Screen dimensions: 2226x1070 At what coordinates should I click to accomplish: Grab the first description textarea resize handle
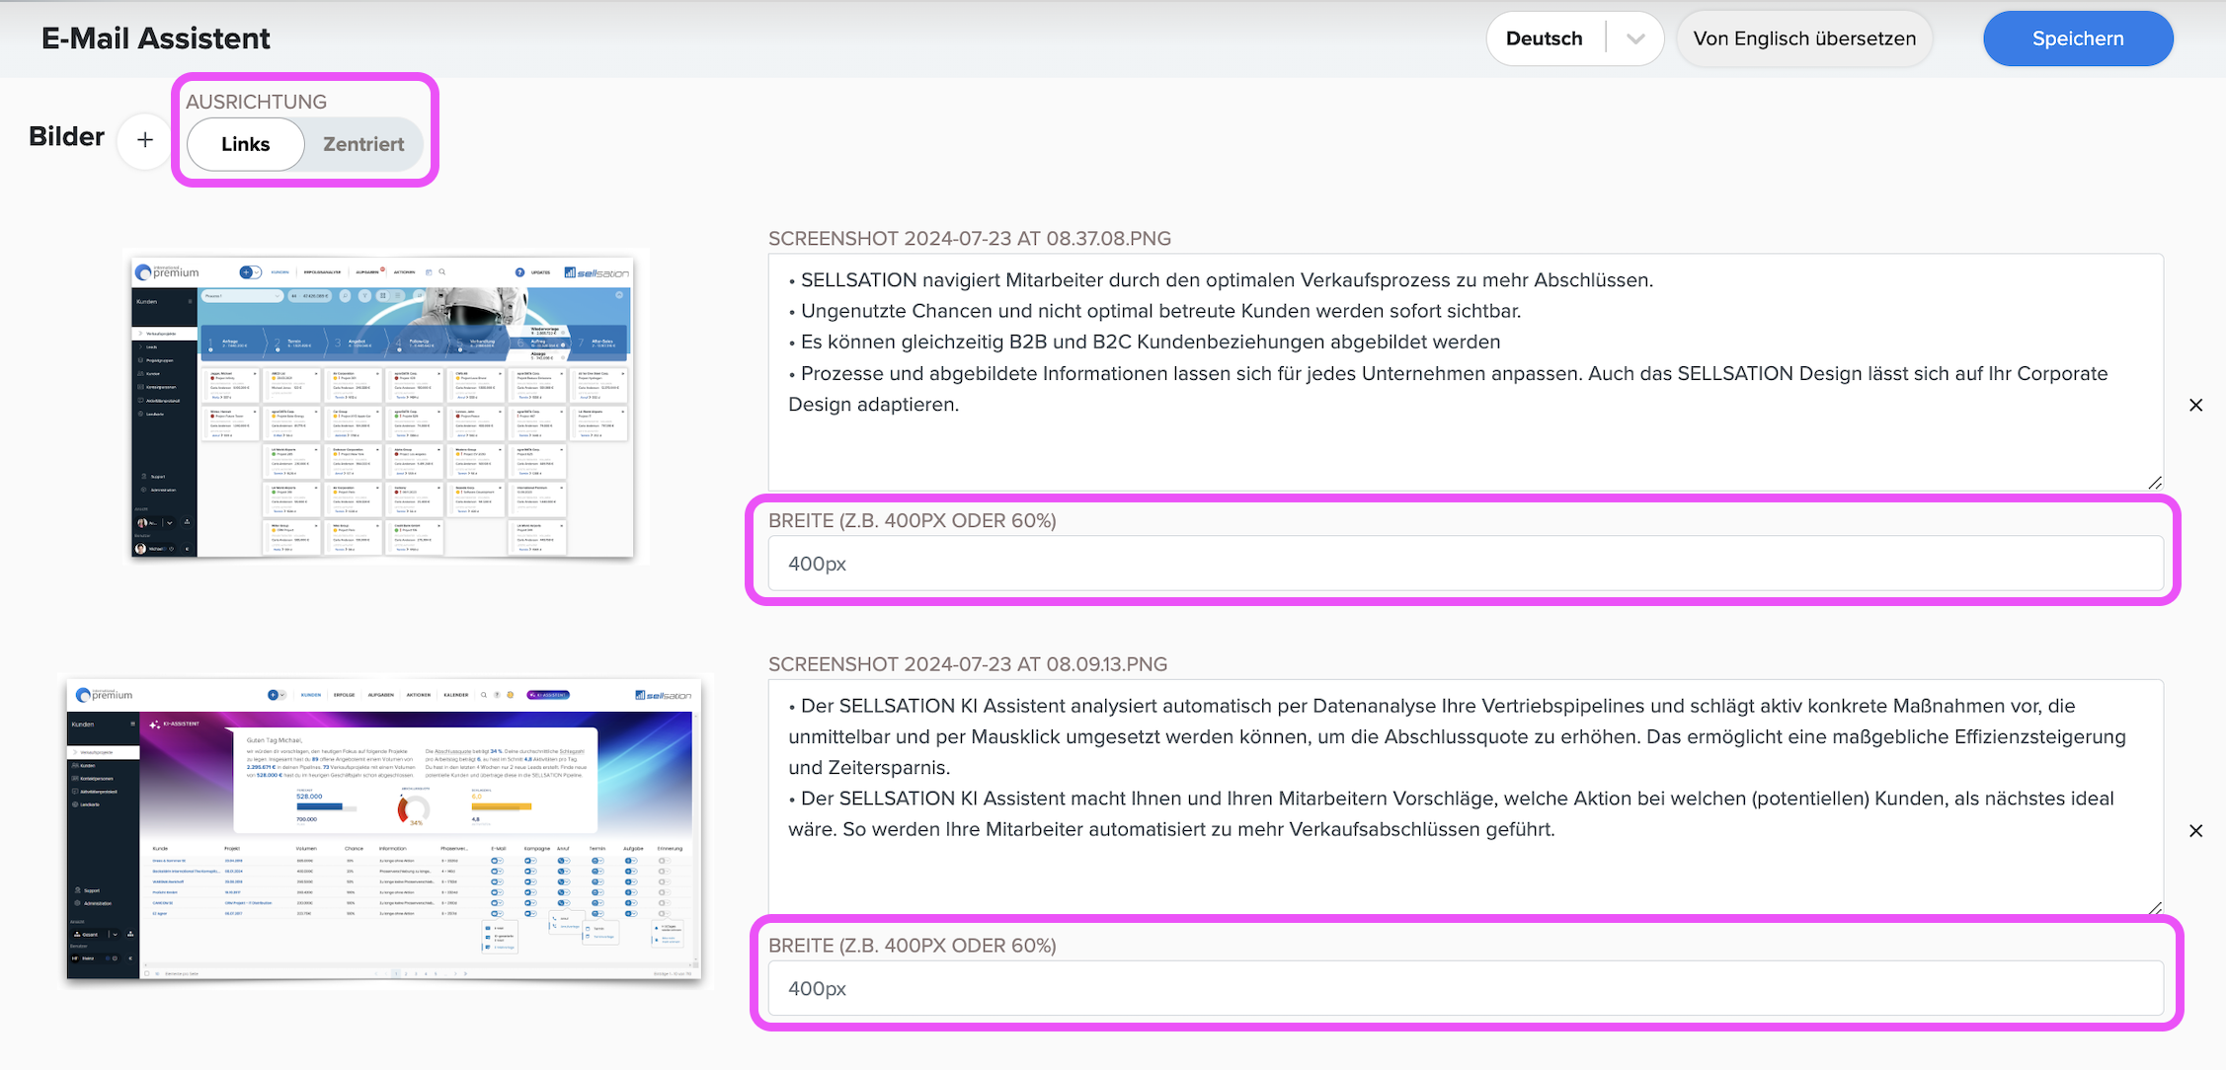click(x=2155, y=483)
